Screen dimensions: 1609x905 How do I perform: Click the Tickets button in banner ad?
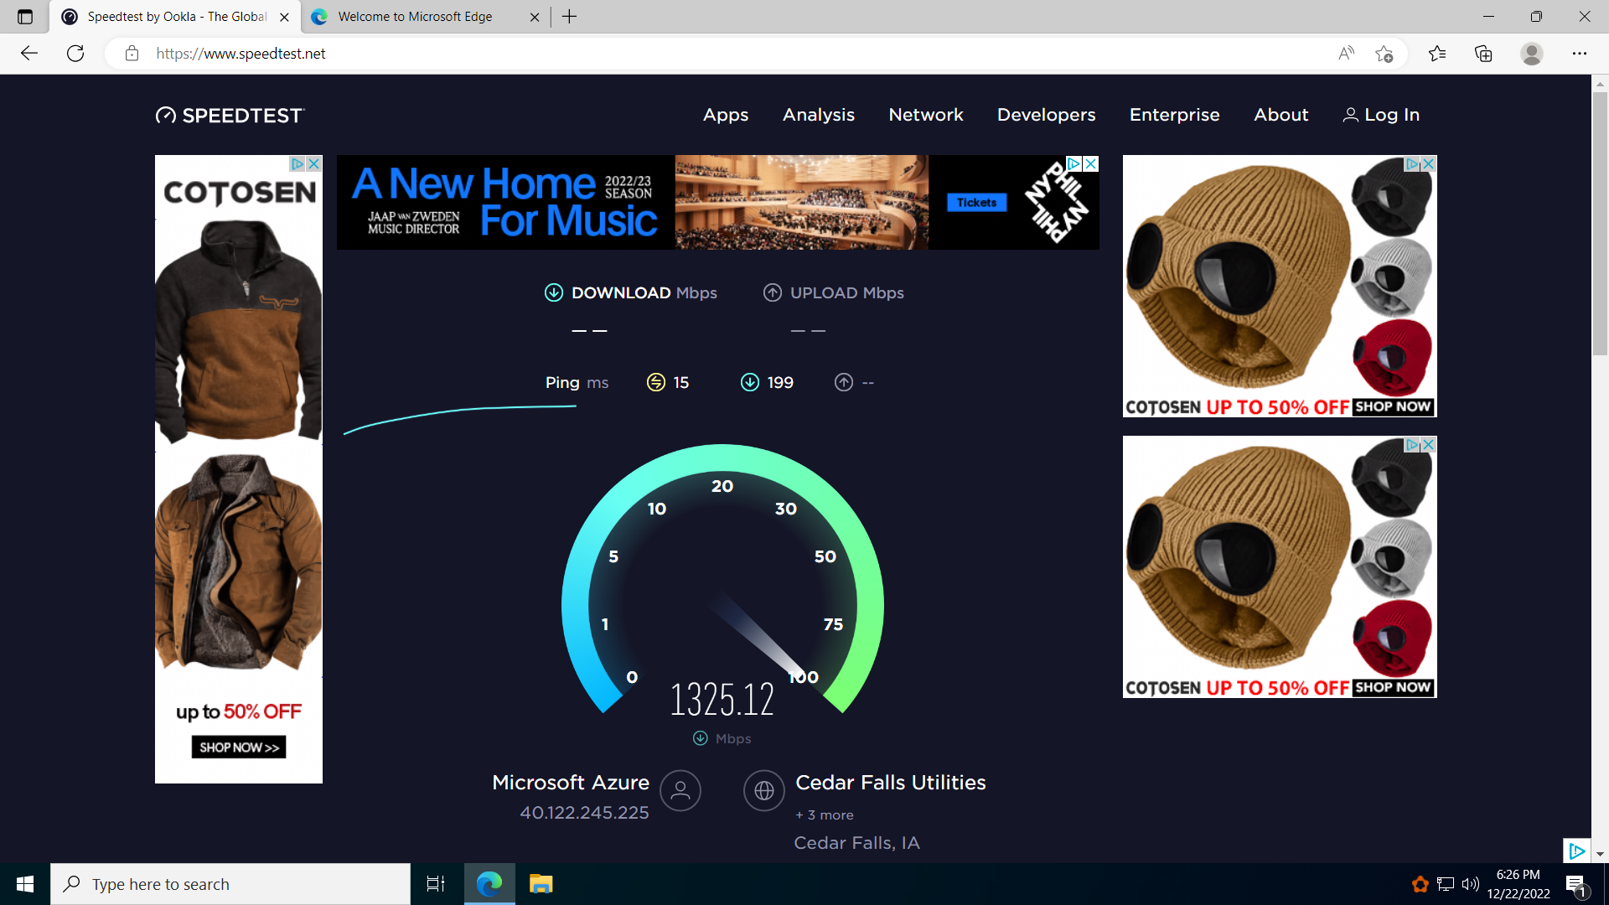[x=977, y=203]
